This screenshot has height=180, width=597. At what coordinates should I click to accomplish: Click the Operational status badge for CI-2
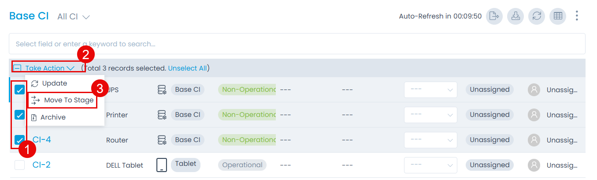[242, 165]
